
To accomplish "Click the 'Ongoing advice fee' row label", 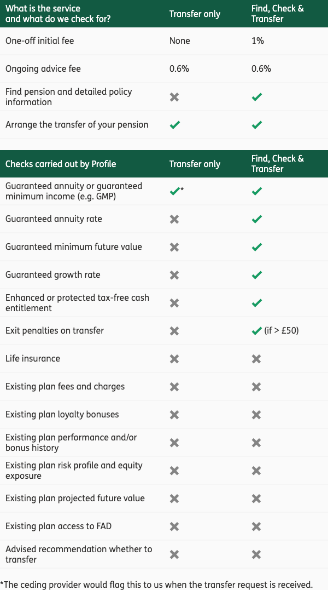I will pos(43,69).
